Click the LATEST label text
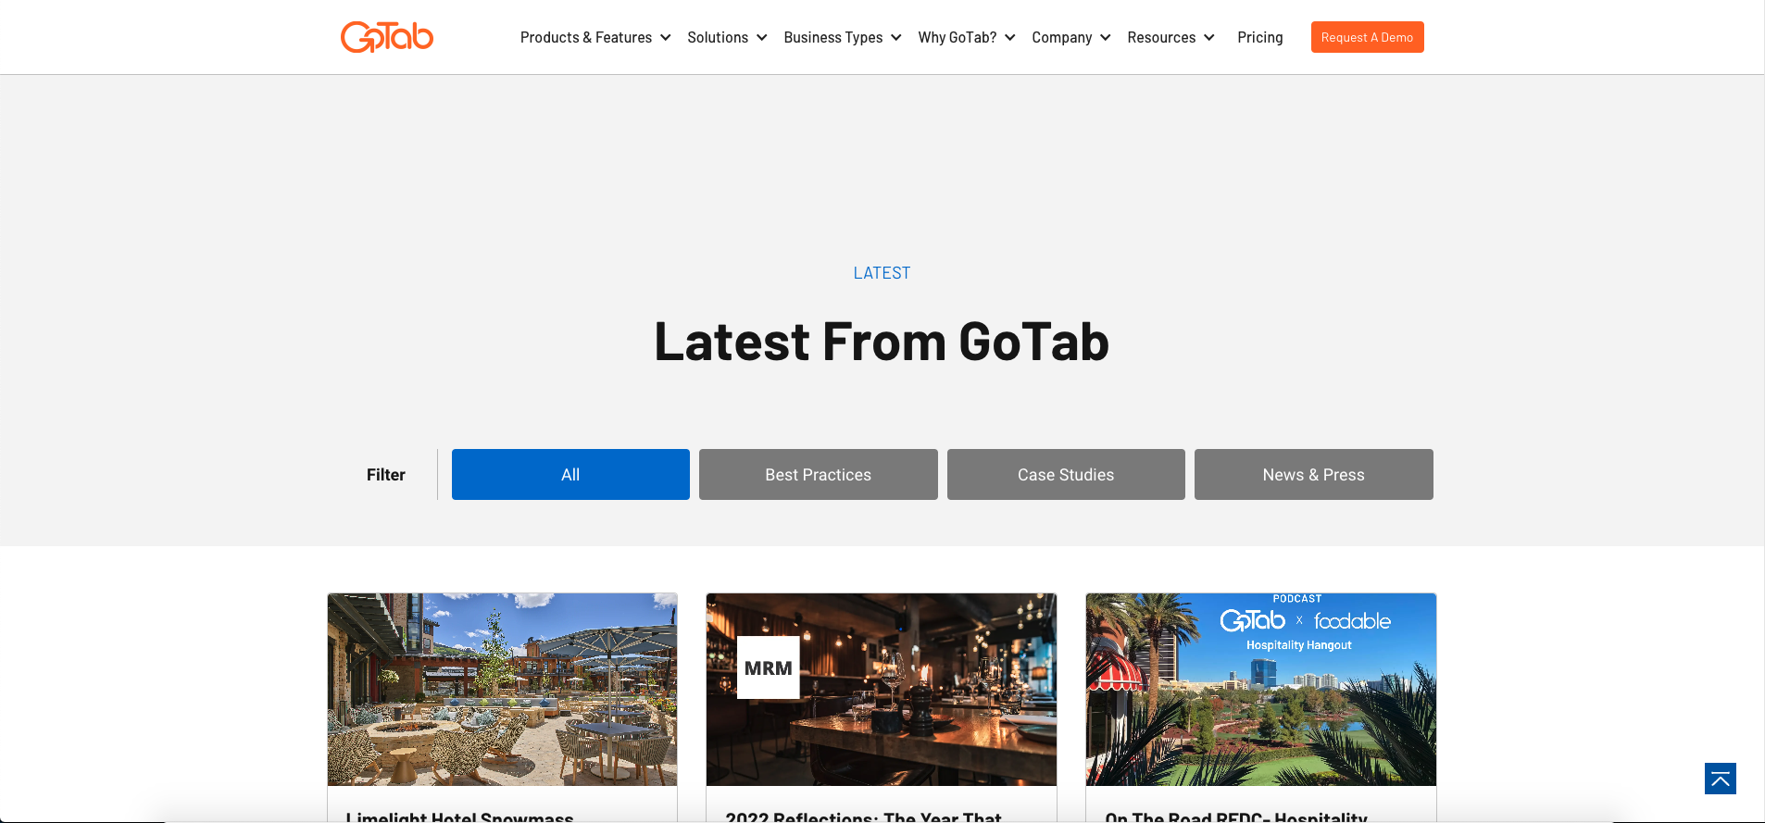This screenshot has height=823, width=1765. coord(882,273)
